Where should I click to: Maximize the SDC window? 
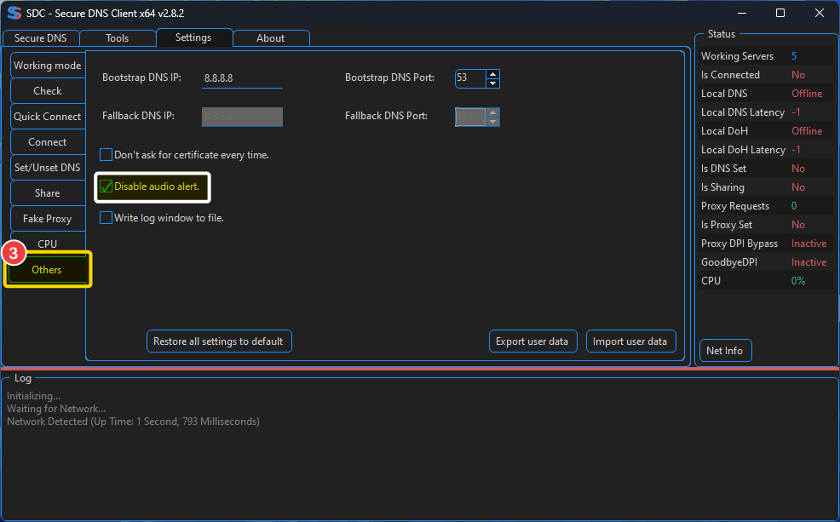[x=780, y=13]
